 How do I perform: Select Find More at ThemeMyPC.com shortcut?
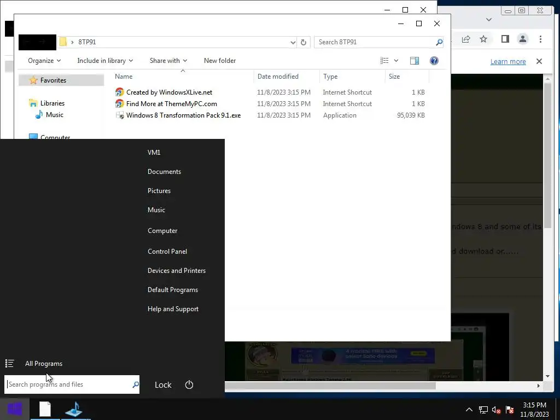point(171,104)
